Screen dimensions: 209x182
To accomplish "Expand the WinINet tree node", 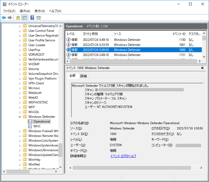I will pos(20,165).
